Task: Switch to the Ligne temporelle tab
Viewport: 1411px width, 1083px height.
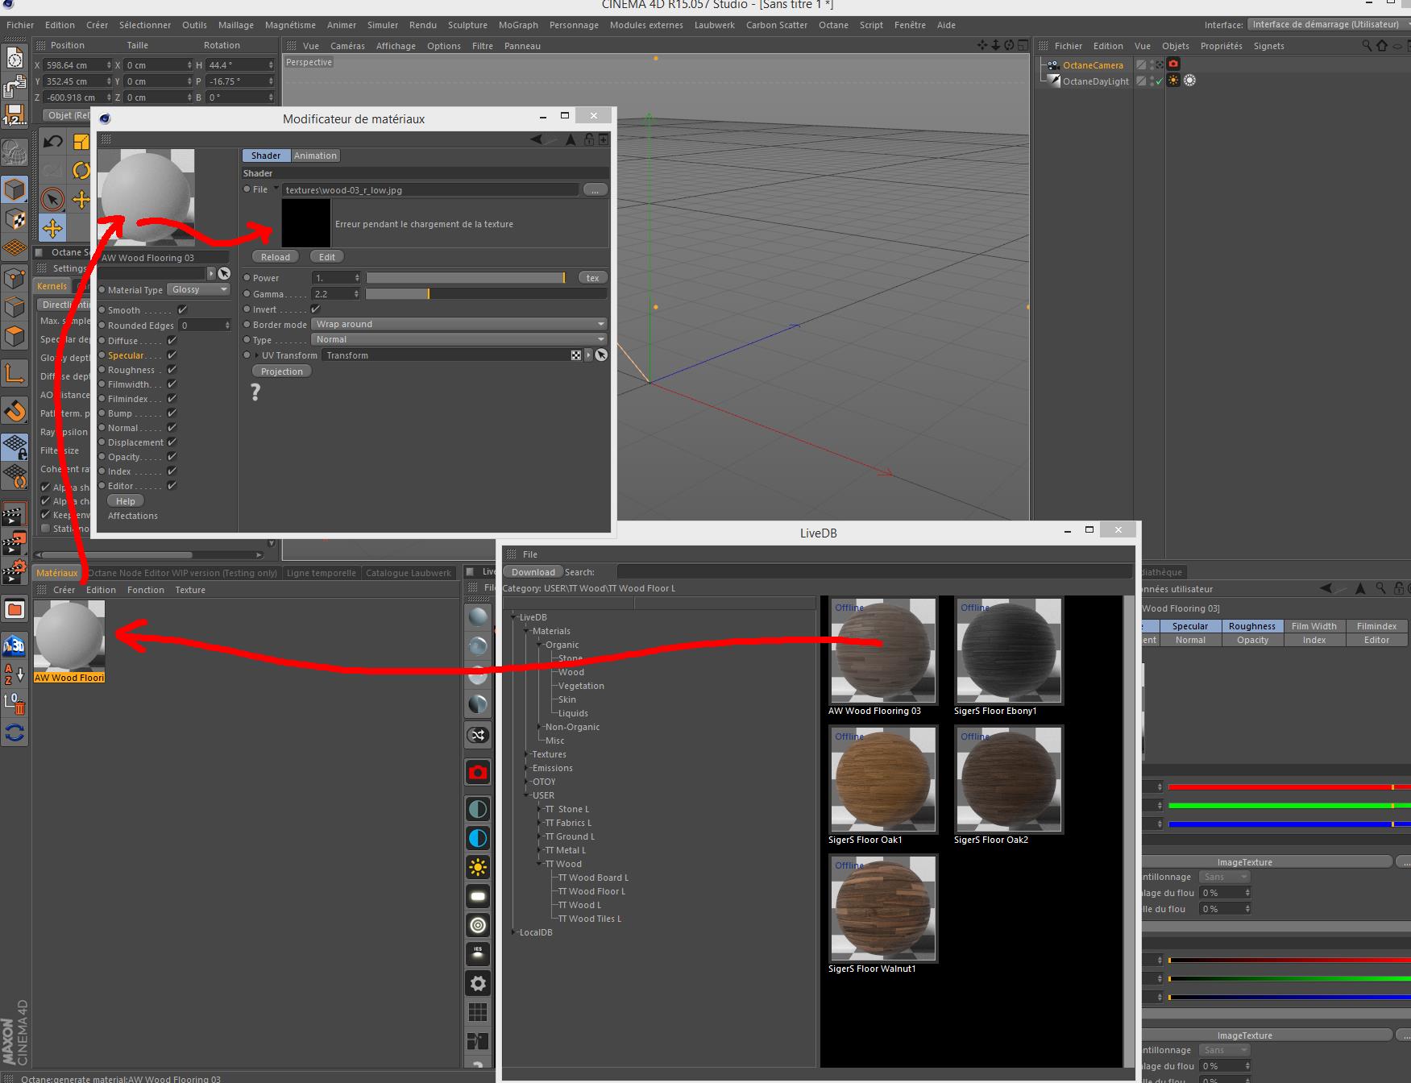Action: [x=321, y=573]
